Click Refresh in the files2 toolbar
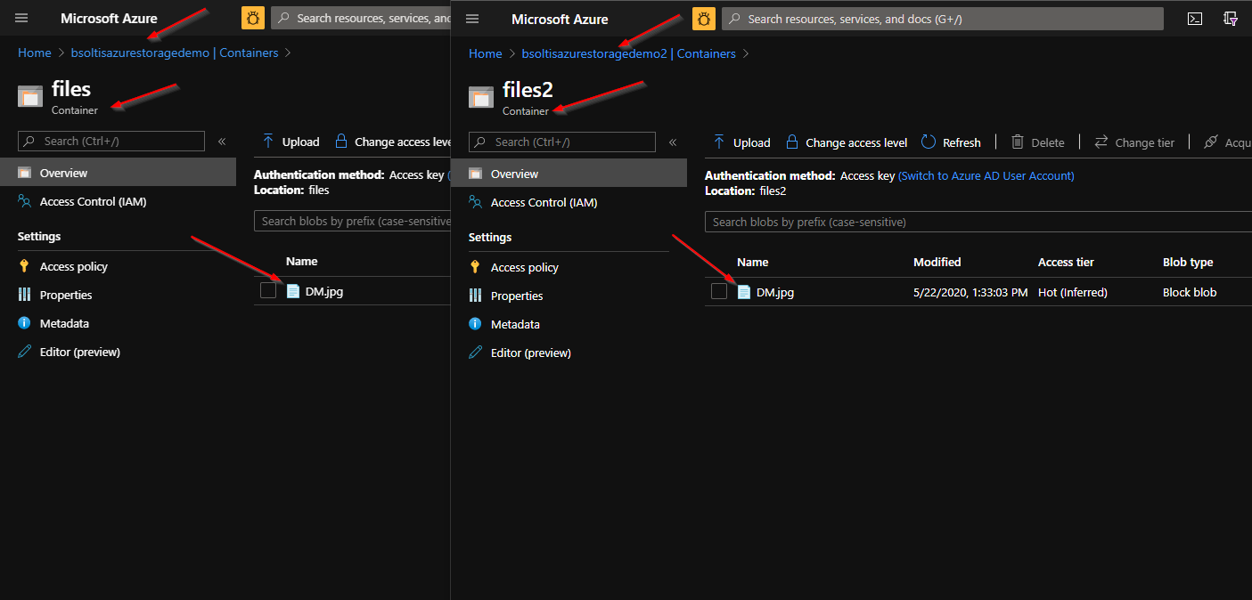This screenshot has width=1252, height=600. point(951,142)
